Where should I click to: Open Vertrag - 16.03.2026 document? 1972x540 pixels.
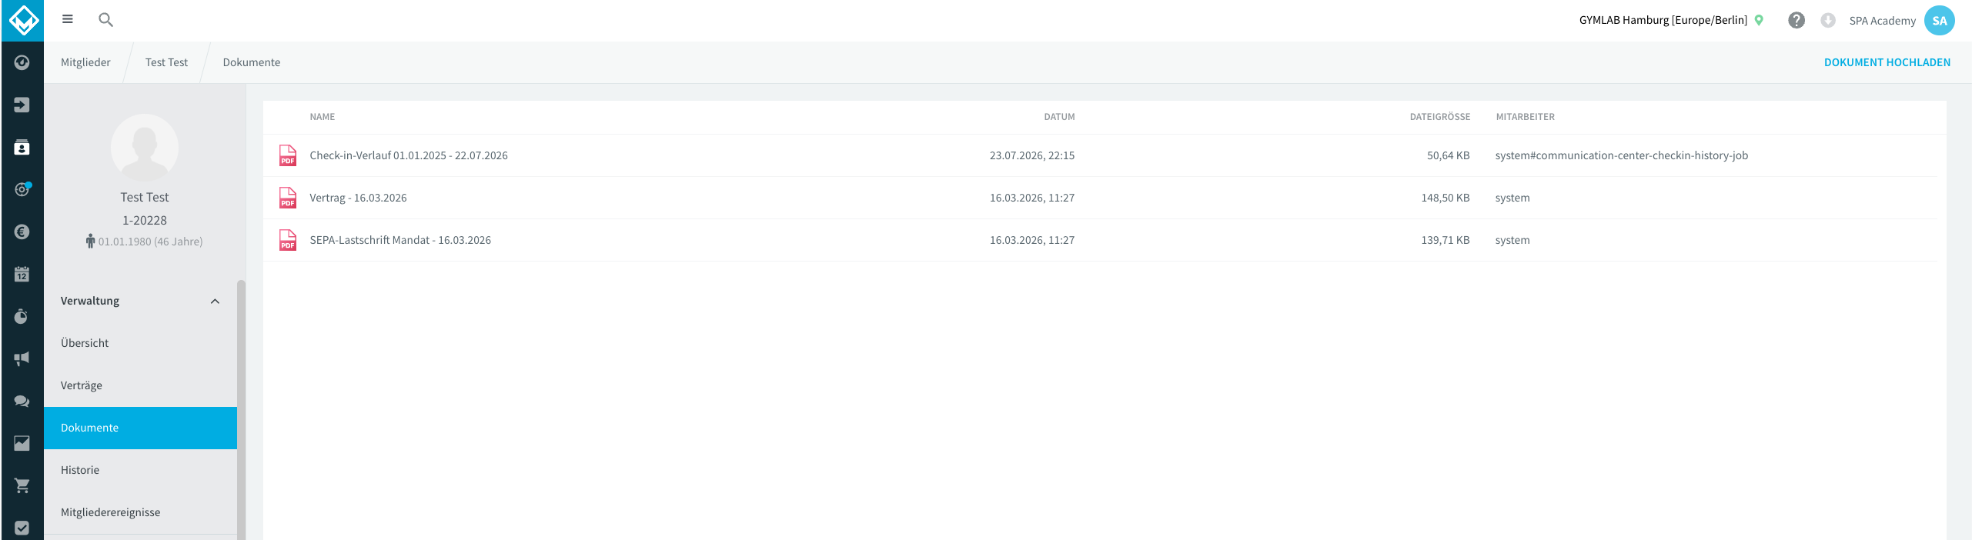pos(358,198)
